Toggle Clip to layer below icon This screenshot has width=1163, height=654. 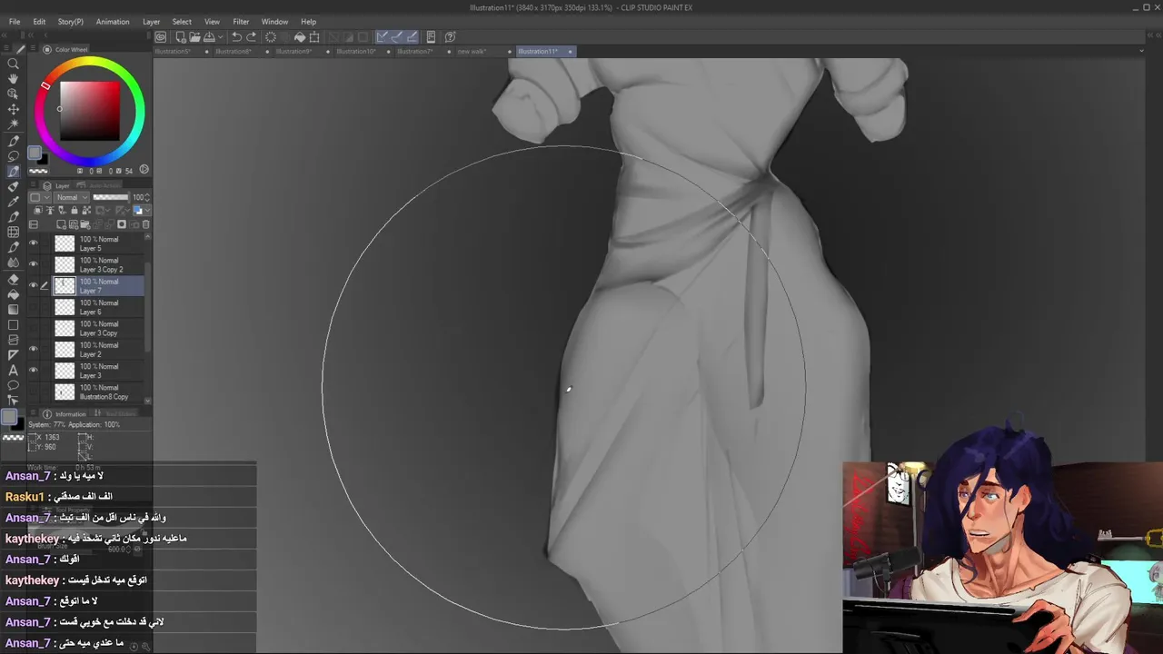[39, 211]
